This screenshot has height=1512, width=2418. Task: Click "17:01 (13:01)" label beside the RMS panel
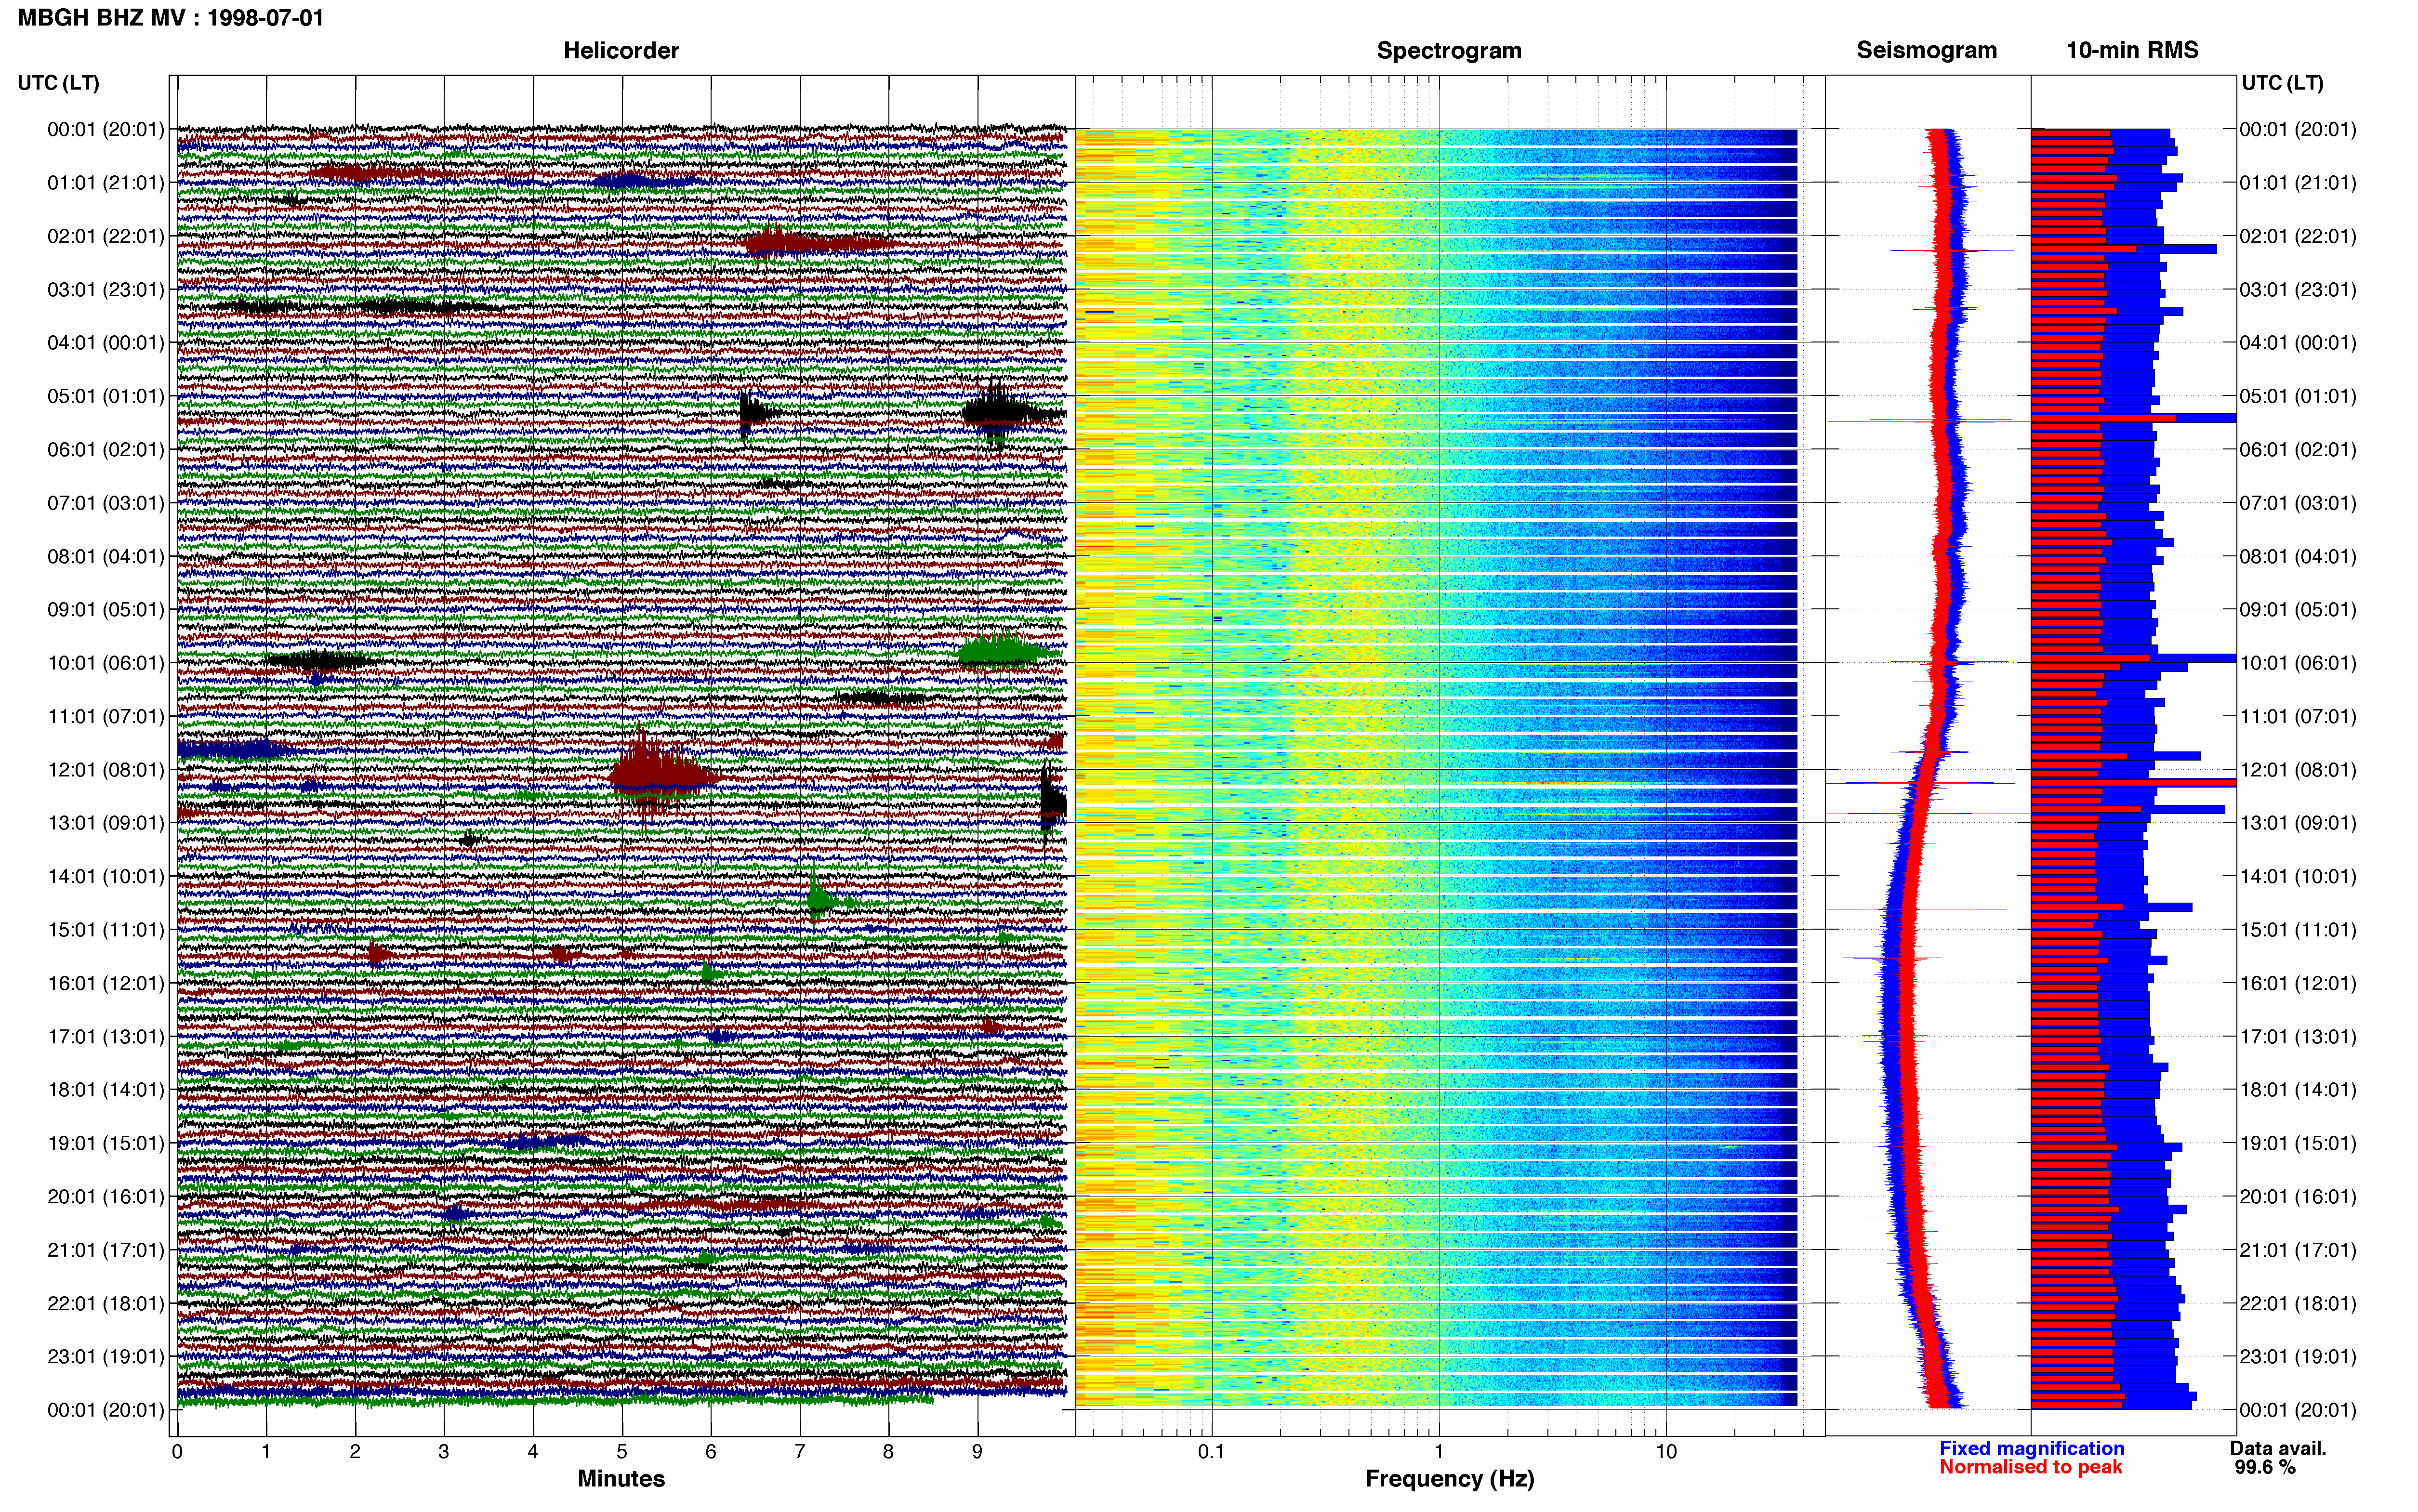pyautogui.click(x=2298, y=1037)
